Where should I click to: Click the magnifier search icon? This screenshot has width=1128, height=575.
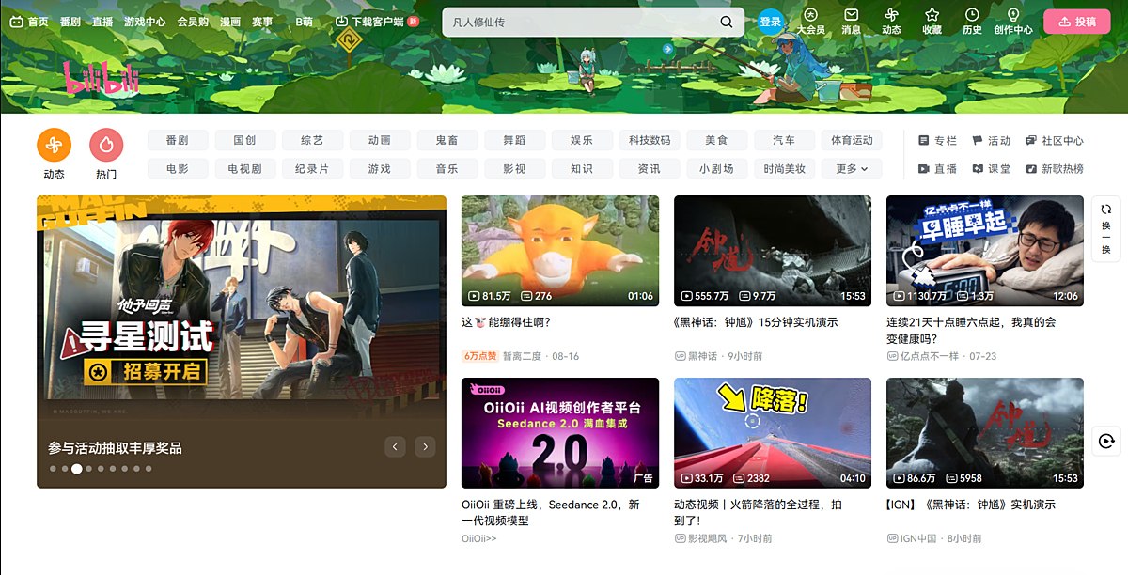click(x=727, y=22)
